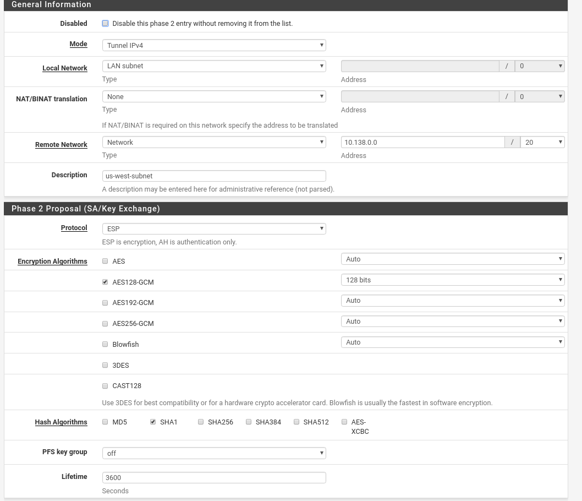
Task: Open the AES key length dropdown
Action: [x=453, y=259]
